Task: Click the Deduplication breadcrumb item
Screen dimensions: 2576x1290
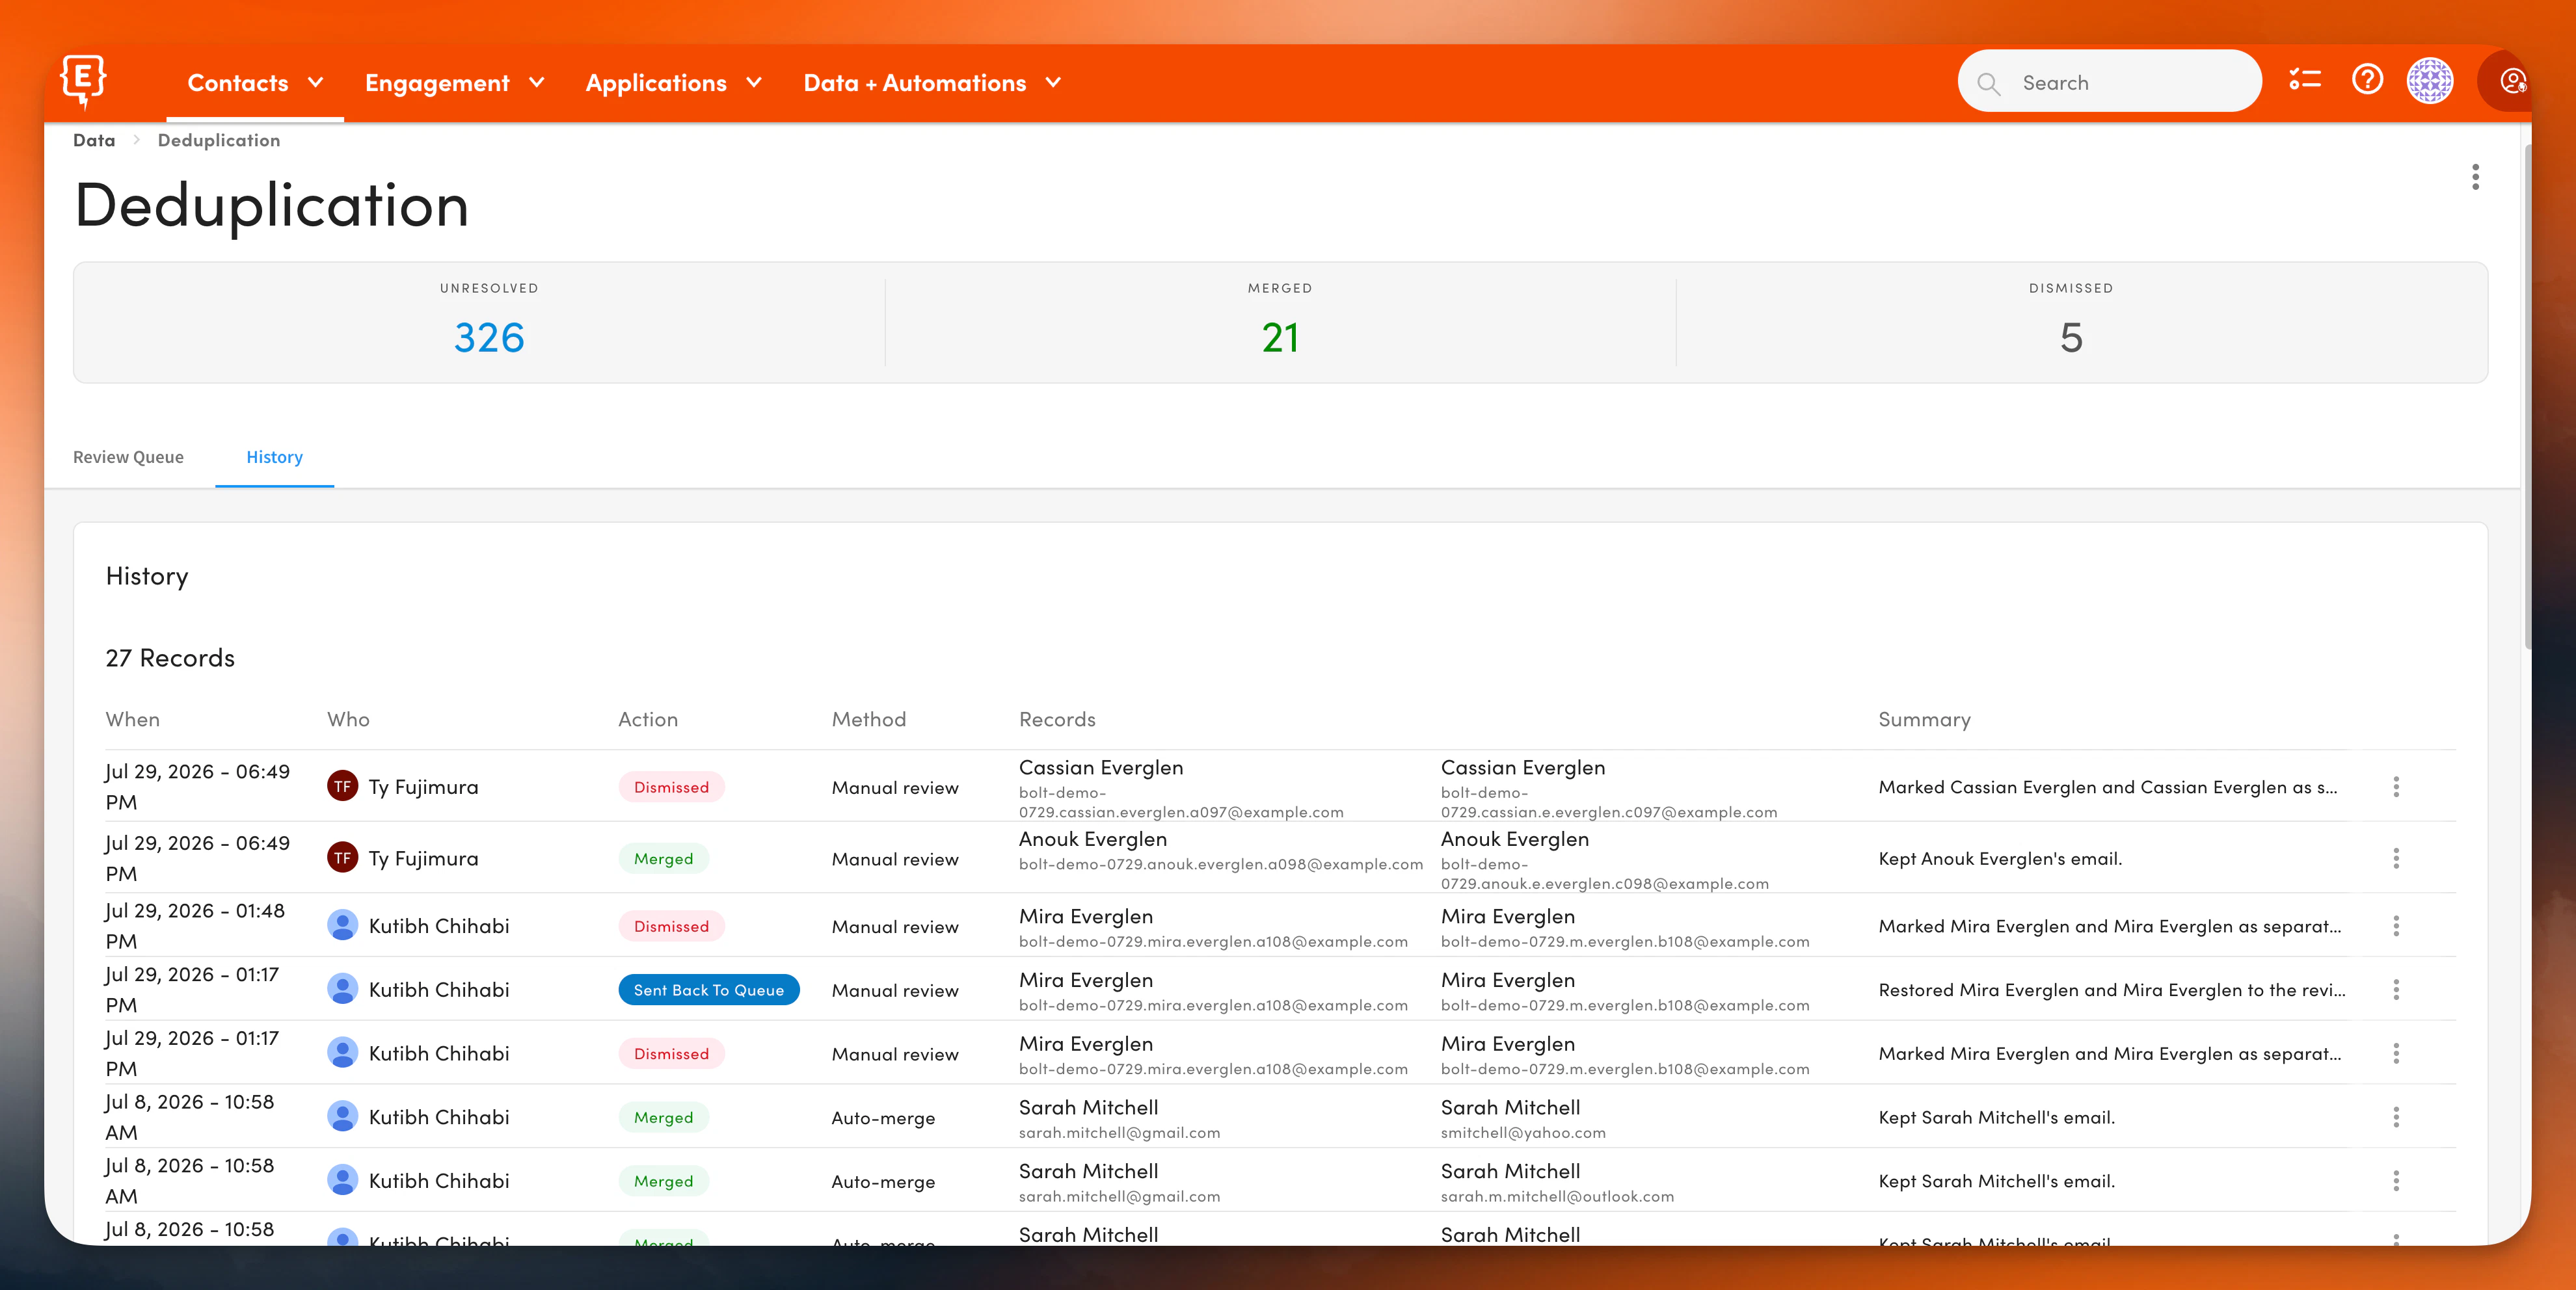Action: [x=219, y=141]
